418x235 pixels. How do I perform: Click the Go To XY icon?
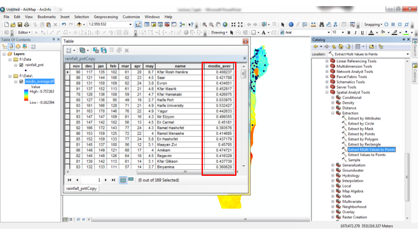335,24
